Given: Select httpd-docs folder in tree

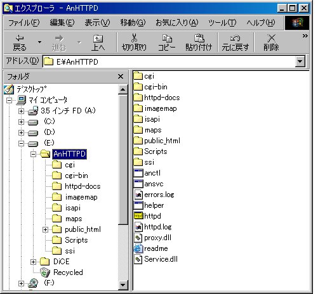Looking at the screenshot, I should [x=83, y=186].
